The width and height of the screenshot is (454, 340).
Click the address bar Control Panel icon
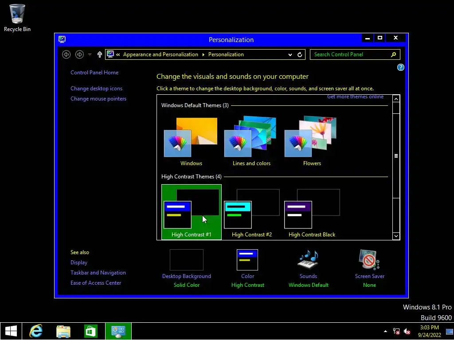point(110,54)
